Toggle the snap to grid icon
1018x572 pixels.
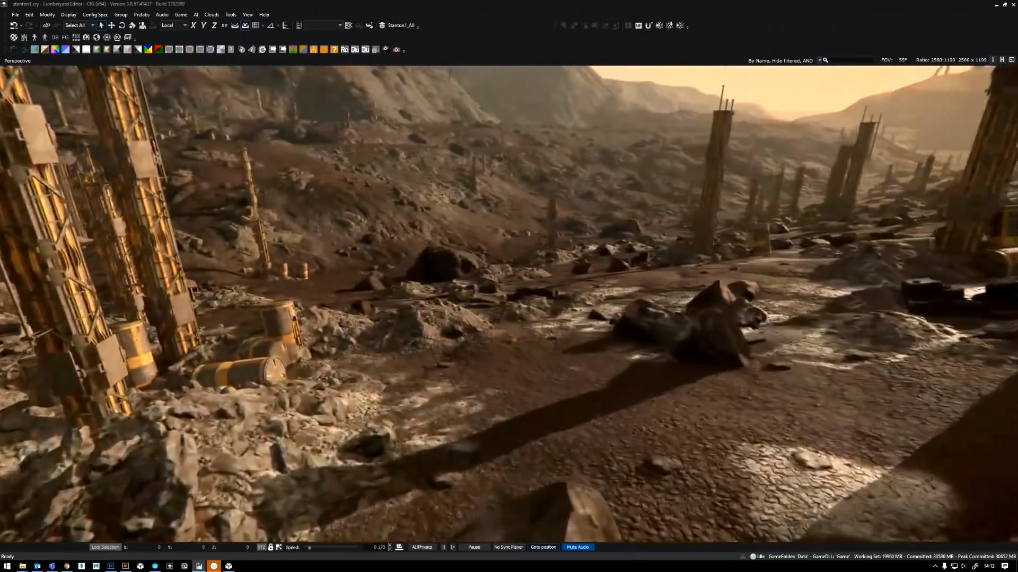click(x=256, y=25)
